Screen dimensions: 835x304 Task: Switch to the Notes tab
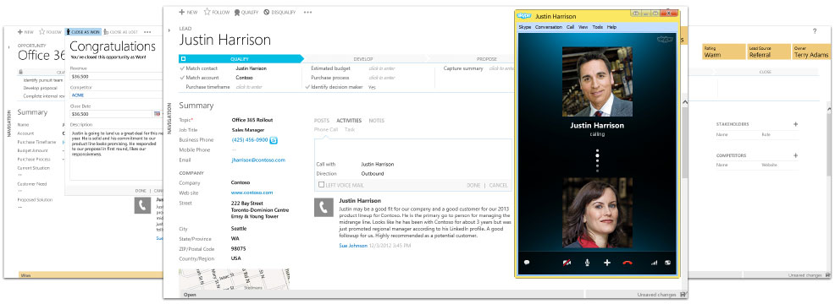(377, 121)
